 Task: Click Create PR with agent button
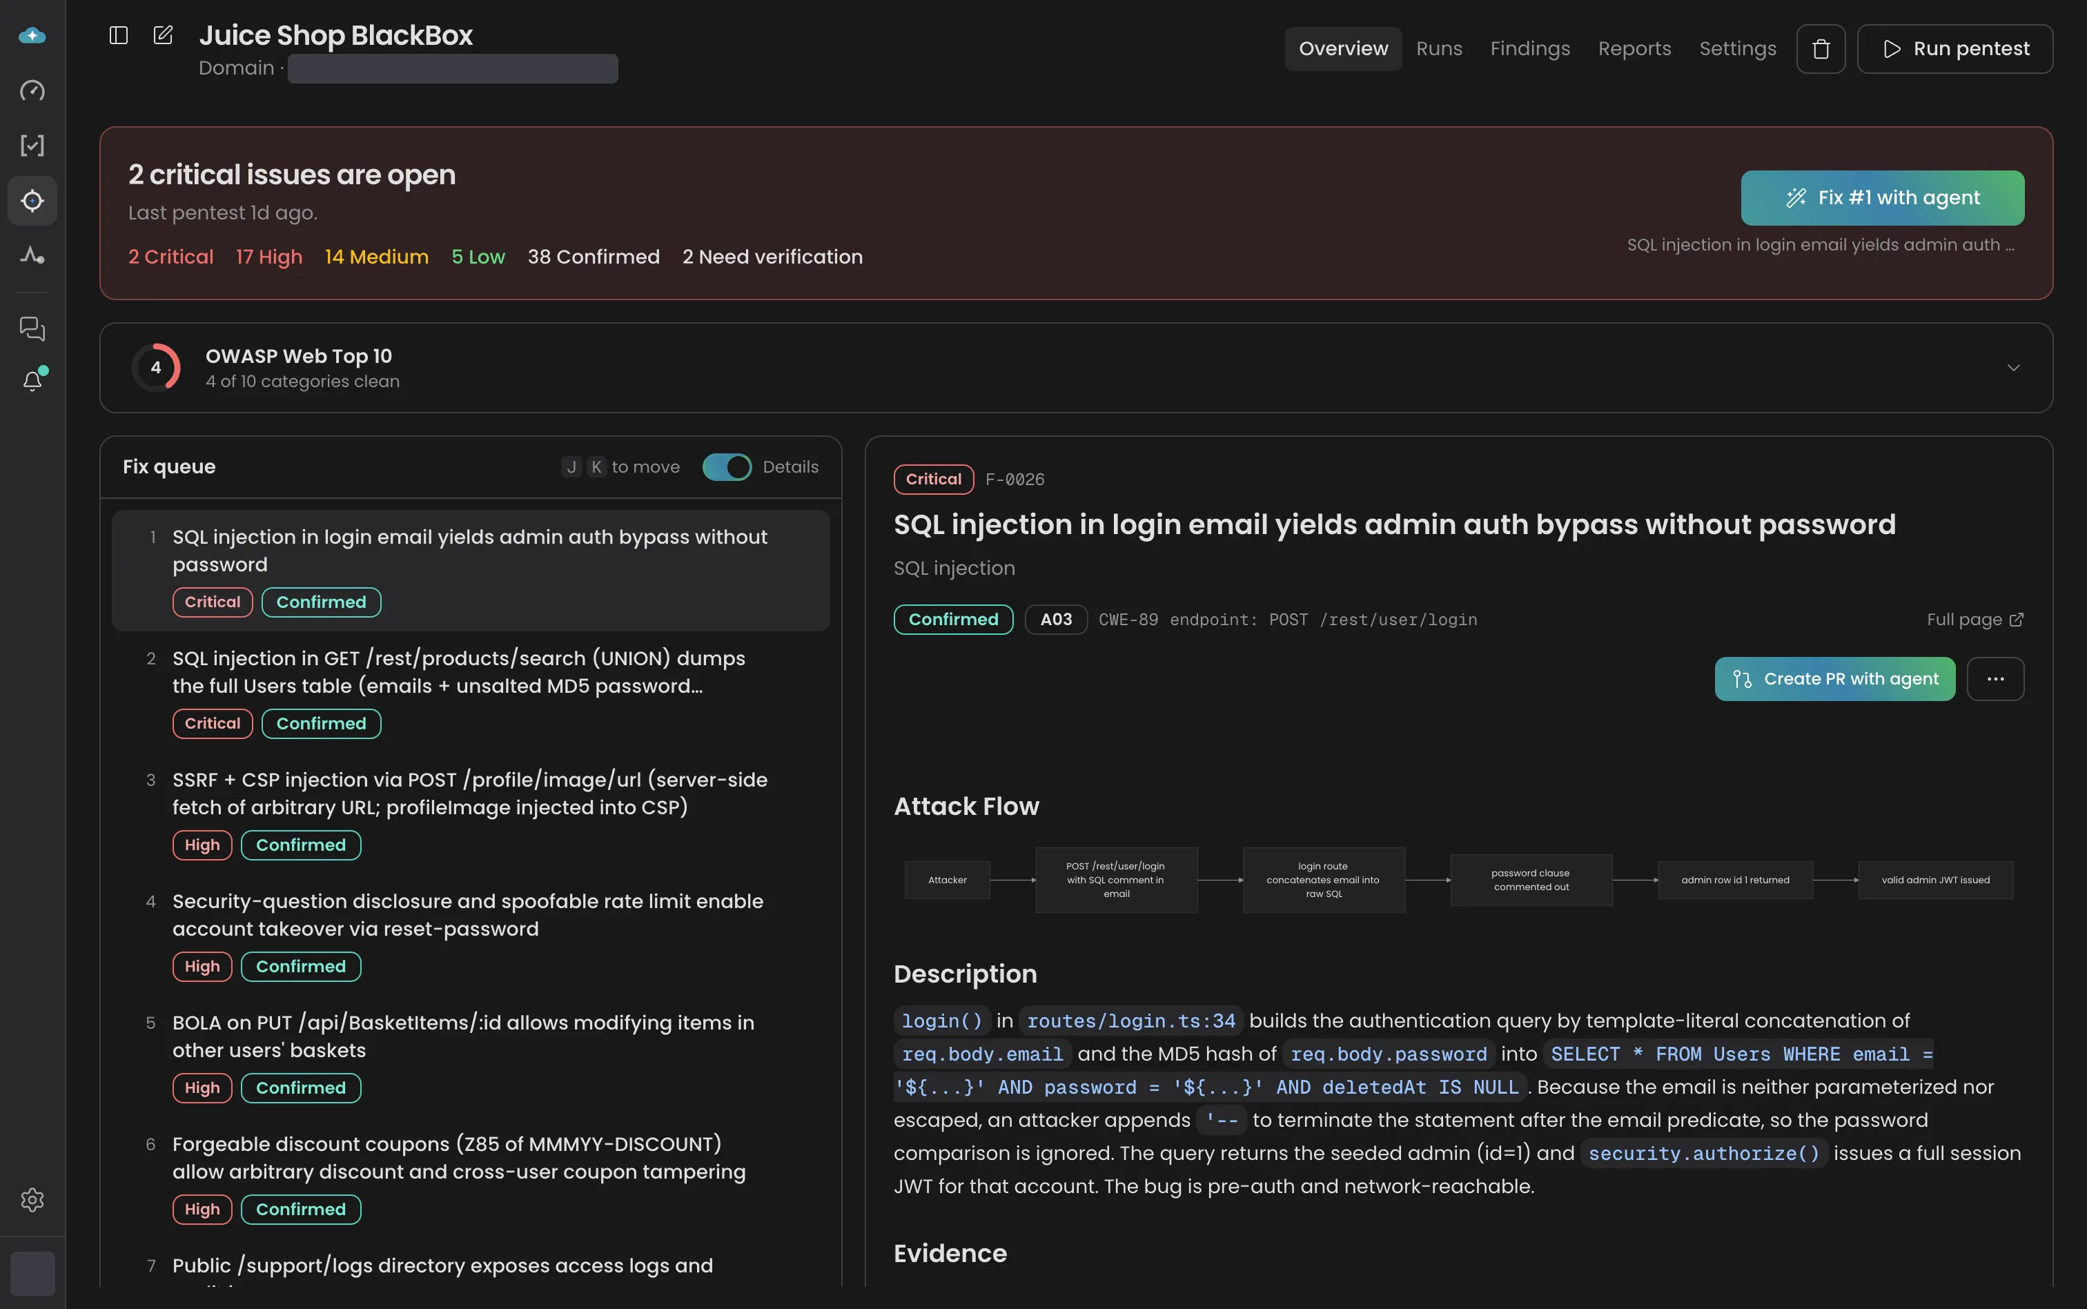1834,679
